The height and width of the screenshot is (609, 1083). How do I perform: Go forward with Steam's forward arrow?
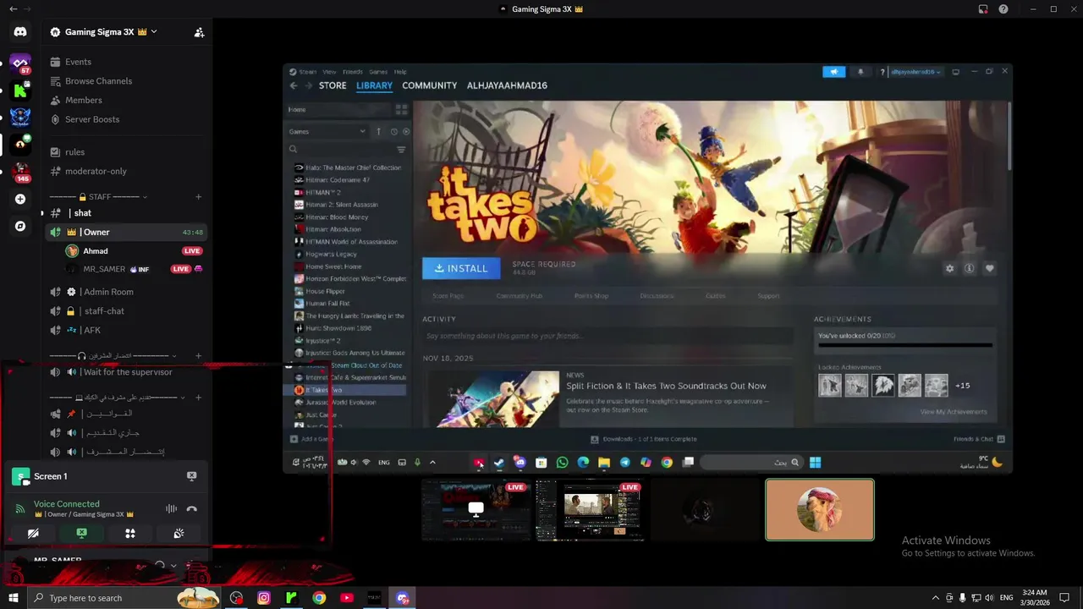coord(309,85)
